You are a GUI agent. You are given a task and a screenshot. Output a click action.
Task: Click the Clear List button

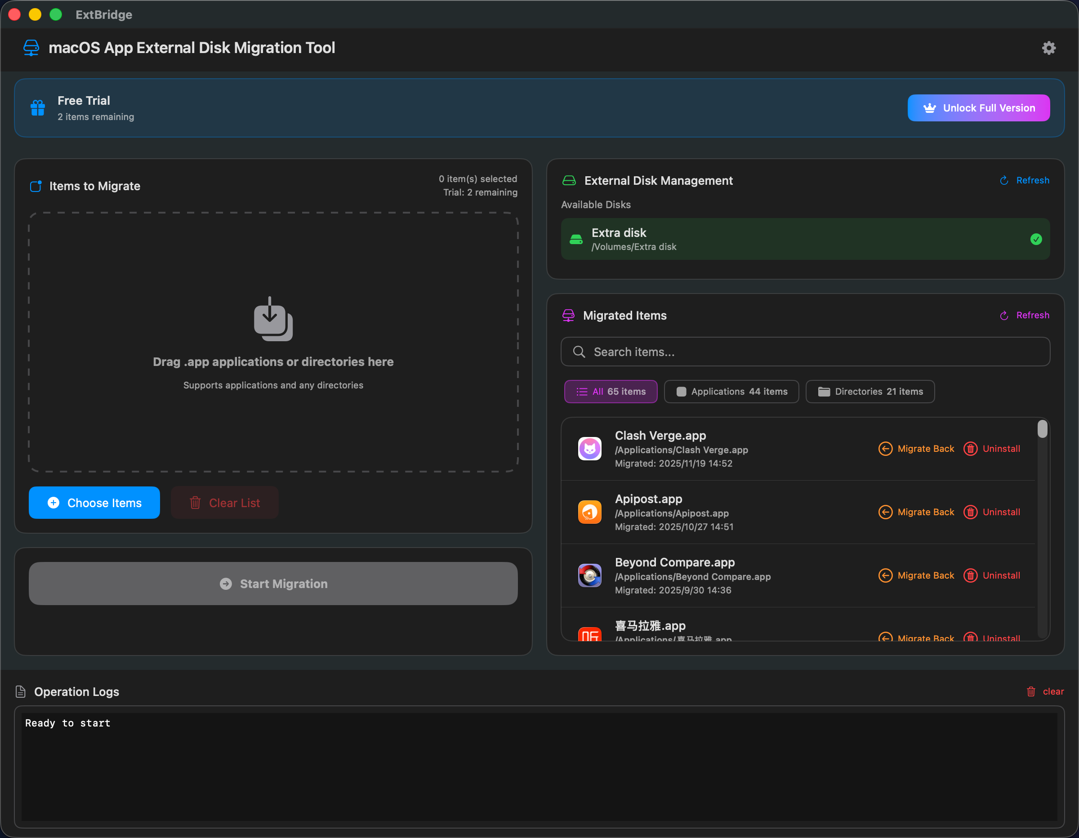(225, 503)
